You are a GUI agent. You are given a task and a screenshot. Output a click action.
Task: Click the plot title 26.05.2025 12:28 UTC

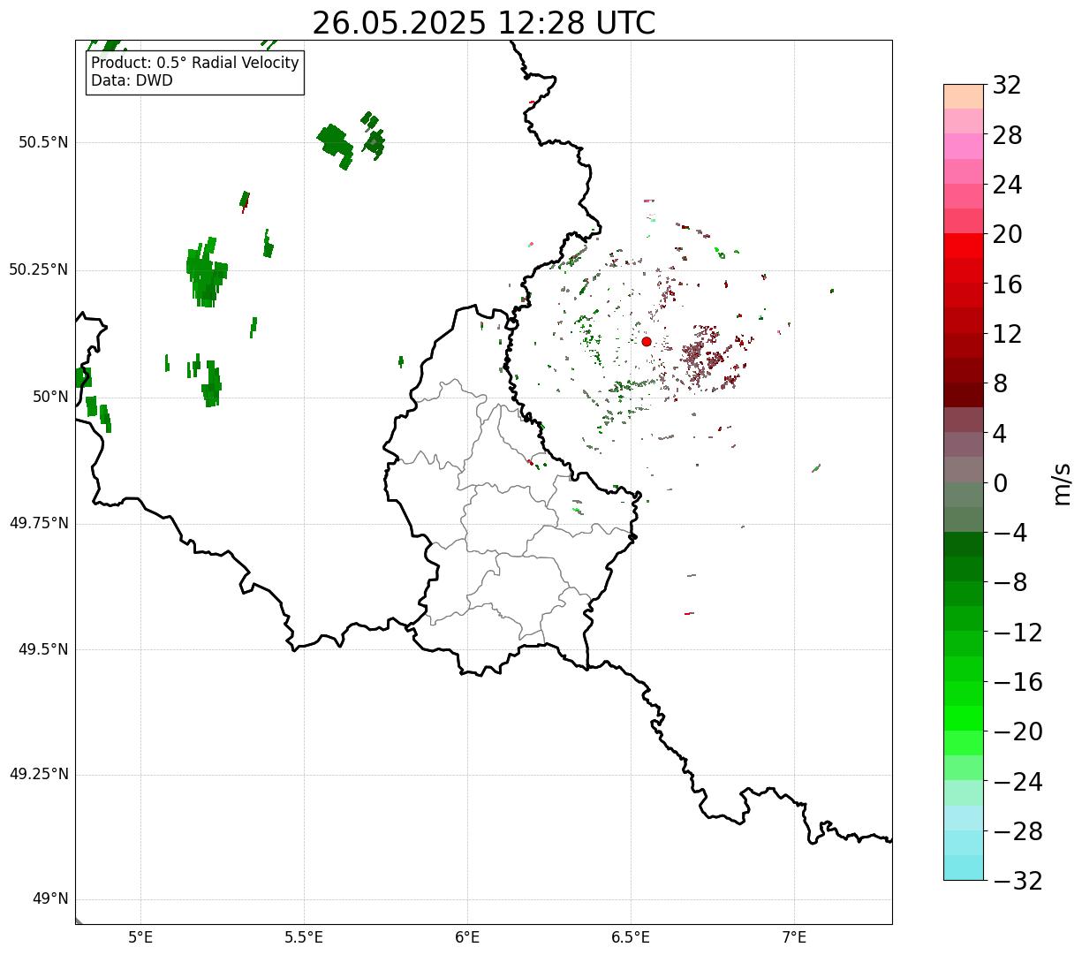point(484,22)
